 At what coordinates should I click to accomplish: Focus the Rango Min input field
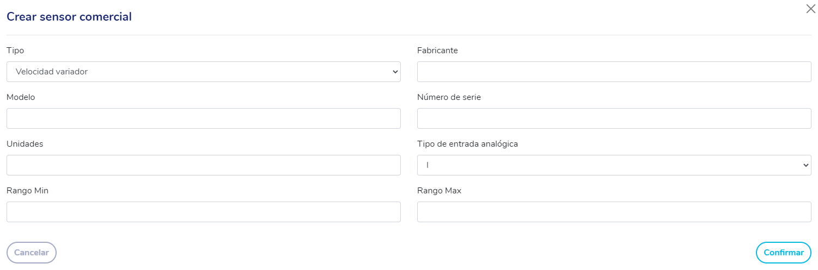click(203, 212)
